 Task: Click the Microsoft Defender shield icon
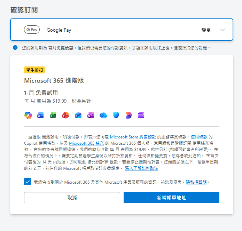116,115
